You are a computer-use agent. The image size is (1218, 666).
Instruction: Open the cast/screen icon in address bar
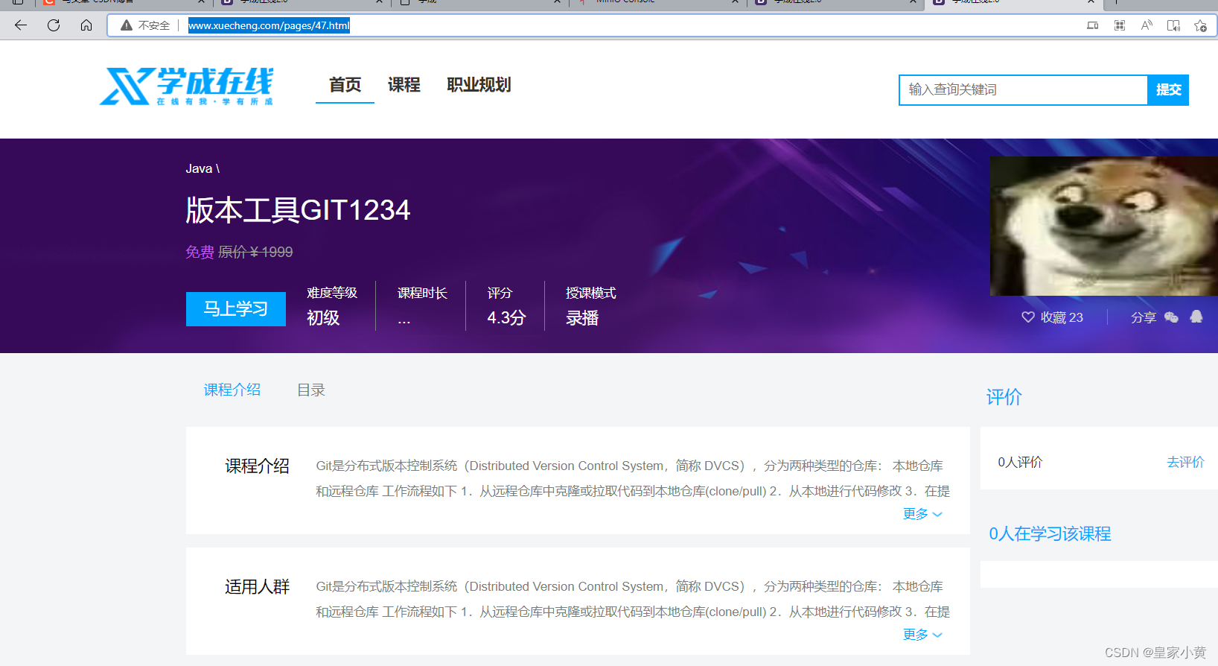pos(1092,25)
